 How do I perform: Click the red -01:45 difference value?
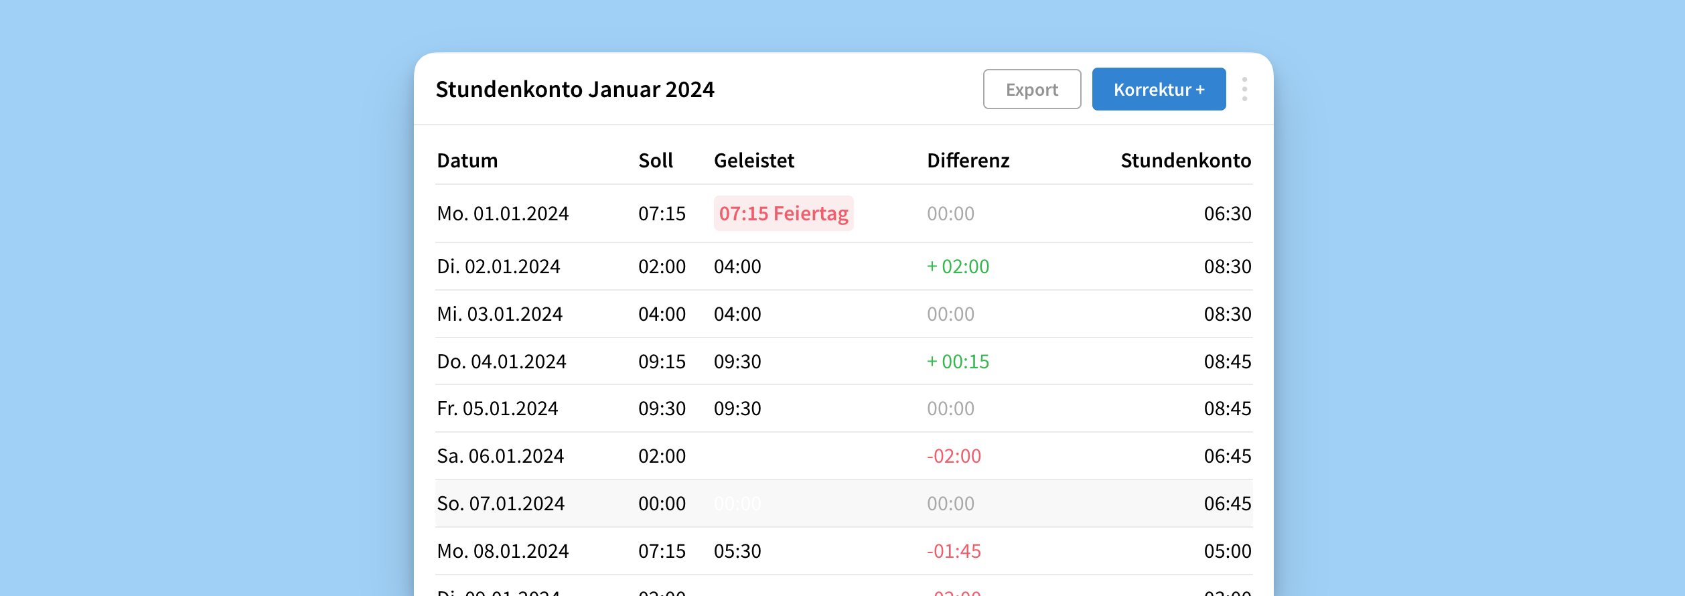pos(954,551)
